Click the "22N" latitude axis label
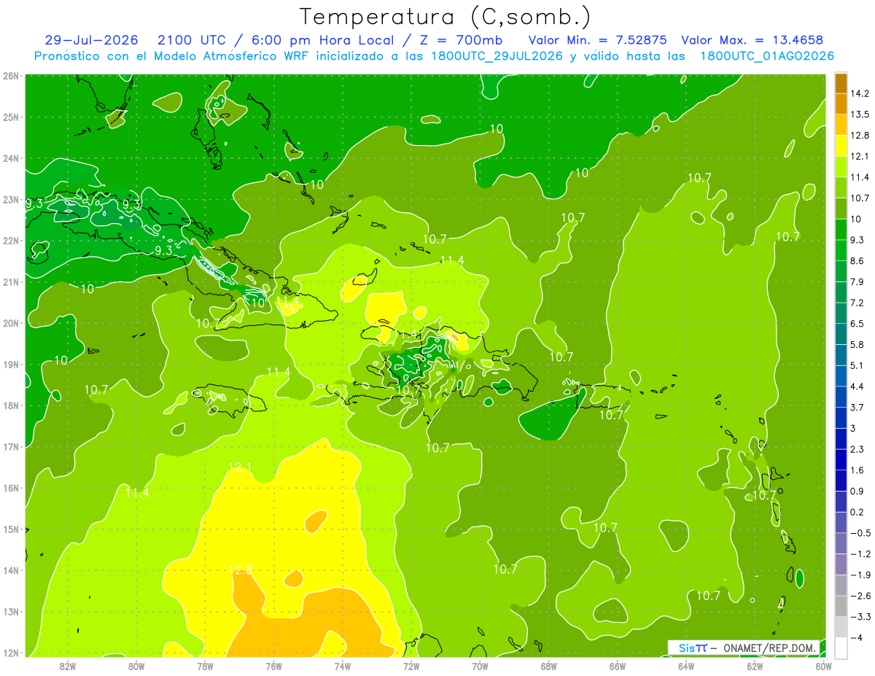 coord(10,241)
